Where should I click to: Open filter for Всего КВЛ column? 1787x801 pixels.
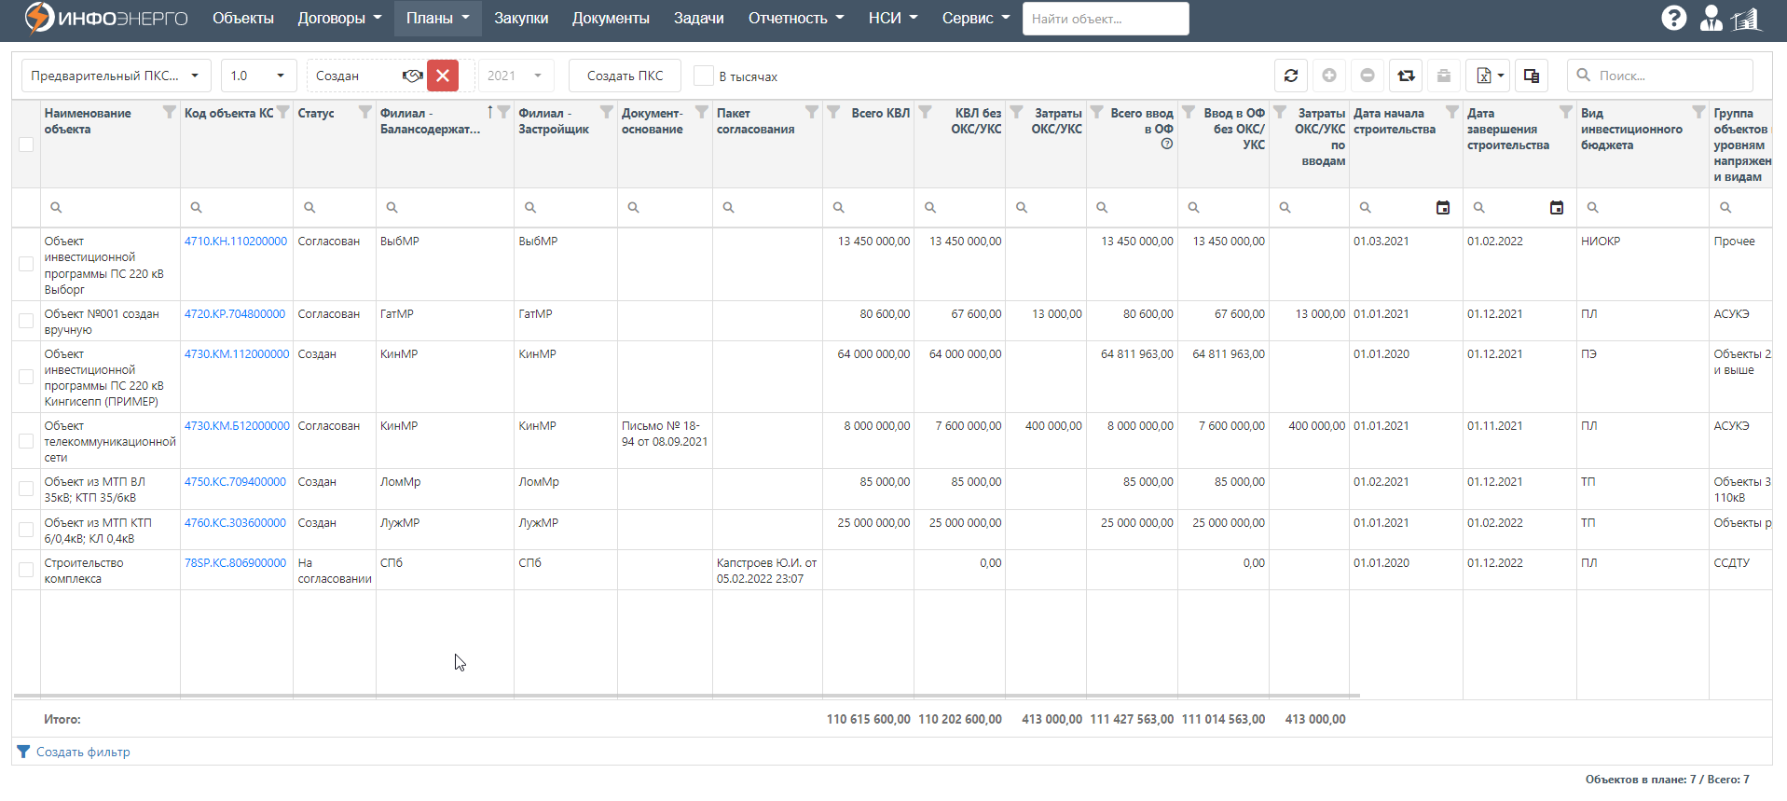tap(833, 112)
